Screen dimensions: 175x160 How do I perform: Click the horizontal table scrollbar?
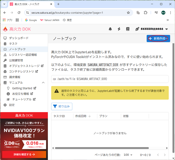[x=102, y=148]
